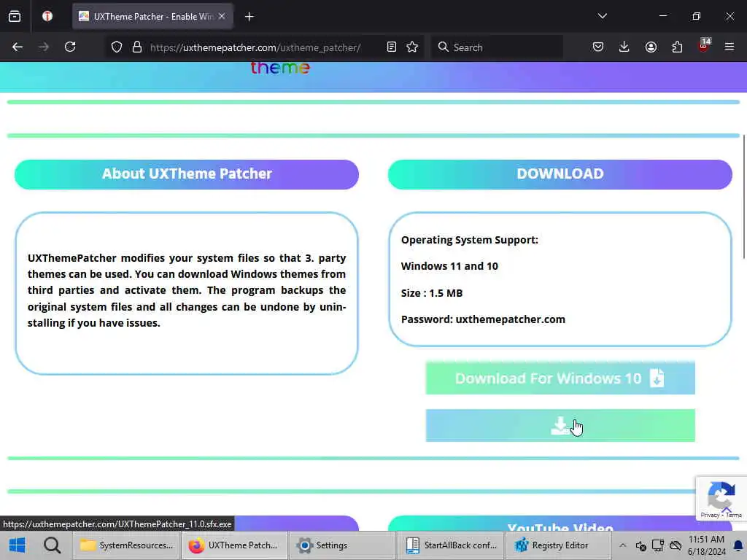The width and height of the screenshot is (747, 560).
Task: Open taskbar Search magnifier
Action: [52, 545]
